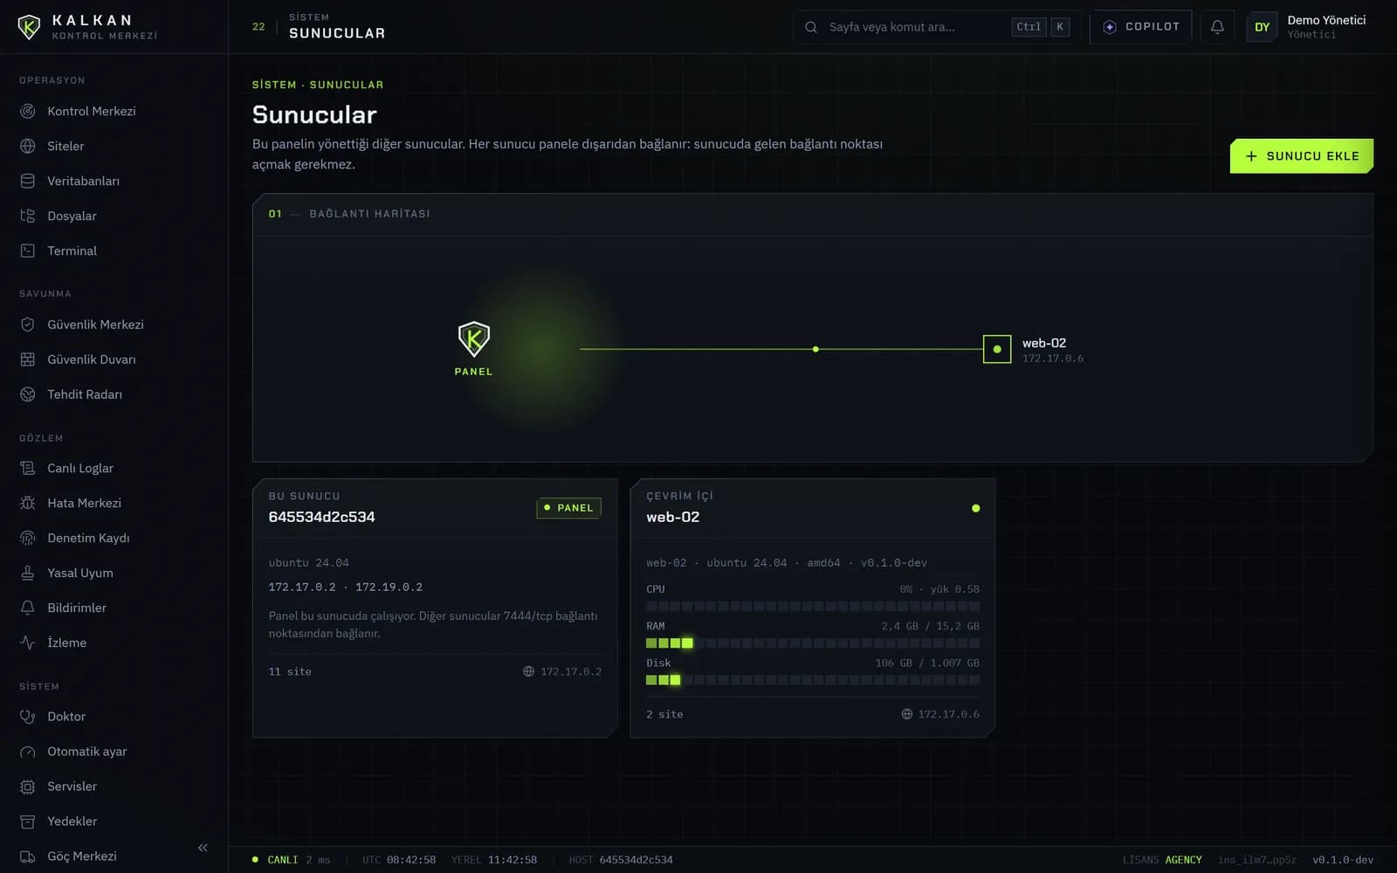1397x873 pixels.
Task: Click the notification bell in top bar
Action: [1217, 27]
